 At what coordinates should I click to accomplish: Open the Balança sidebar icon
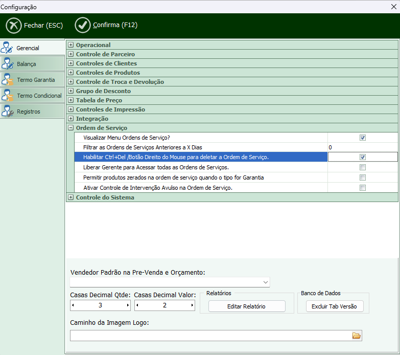point(8,64)
